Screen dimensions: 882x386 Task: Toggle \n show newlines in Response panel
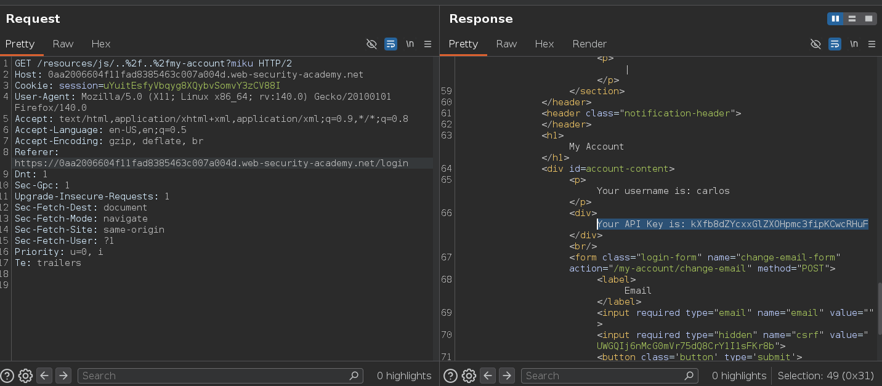pyautogui.click(x=854, y=44)
